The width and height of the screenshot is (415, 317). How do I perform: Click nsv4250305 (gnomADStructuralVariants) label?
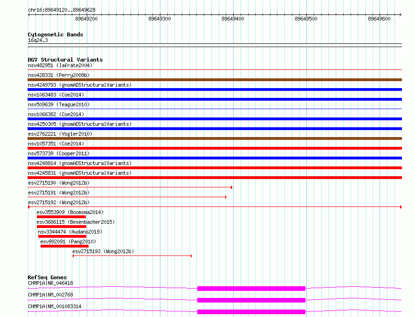point(80,124)
